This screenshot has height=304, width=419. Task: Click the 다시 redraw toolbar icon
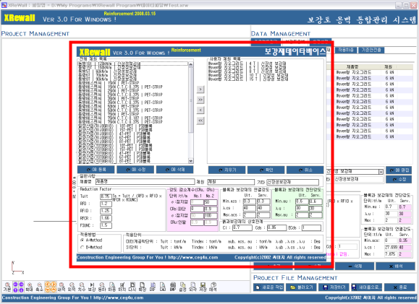tap(132, 287)
